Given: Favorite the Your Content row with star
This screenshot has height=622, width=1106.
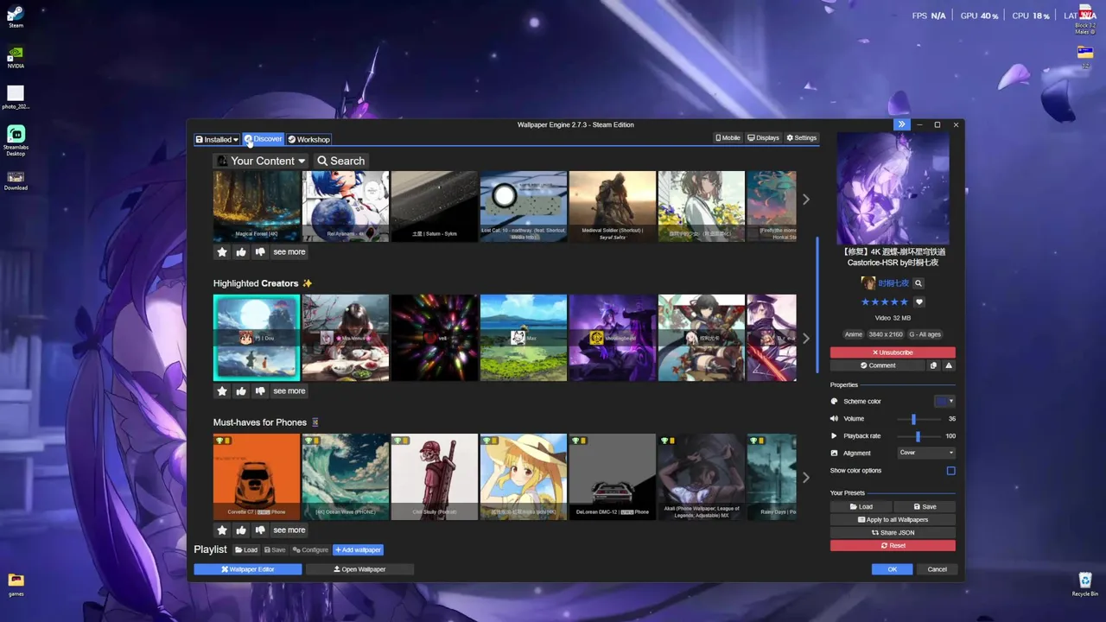Looking at the screenshot, I should pyautogui.click(x=222, y=252).
